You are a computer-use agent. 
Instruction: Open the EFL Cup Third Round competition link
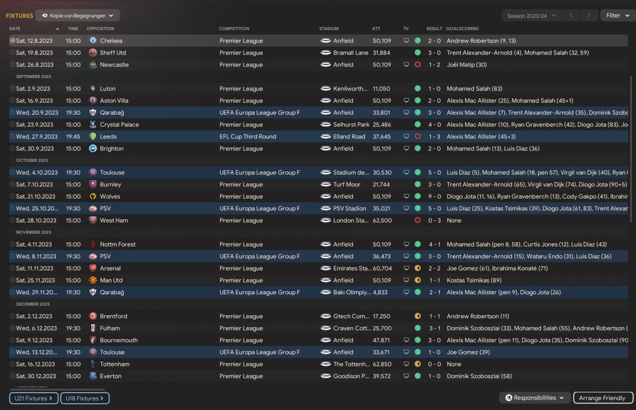tap(248, 137)
